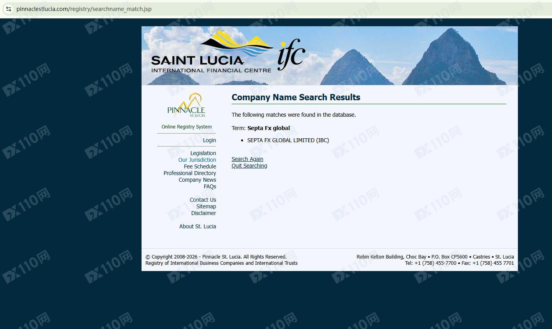Click the ifc script emblem in banner

coord(291,54)
